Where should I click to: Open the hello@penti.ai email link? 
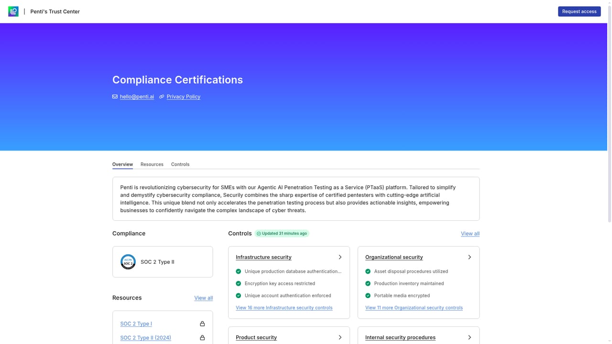click(137, 97)
